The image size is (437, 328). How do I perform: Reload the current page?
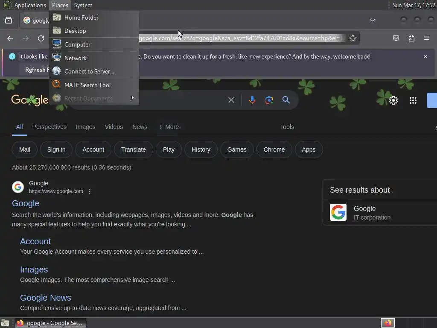(41, 38)
